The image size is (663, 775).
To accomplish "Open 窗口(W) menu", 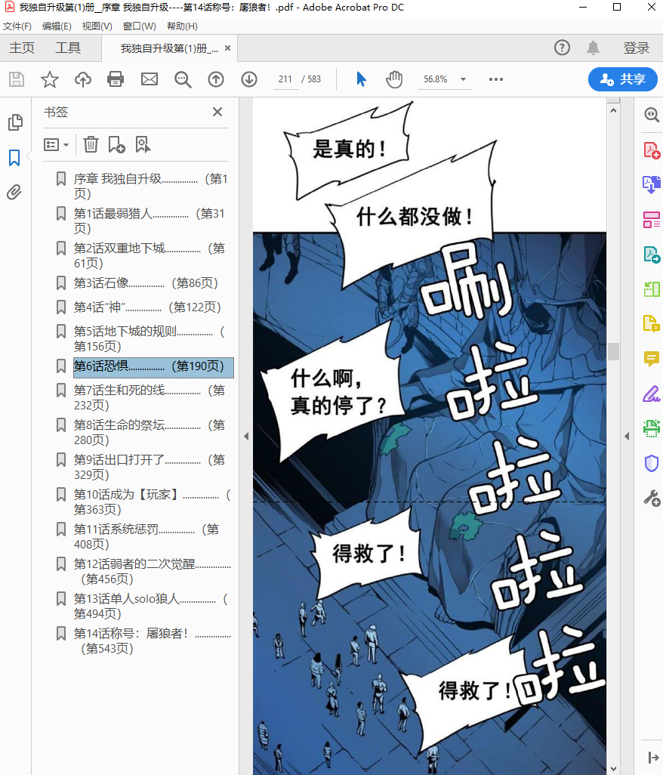I will point(139,26).
